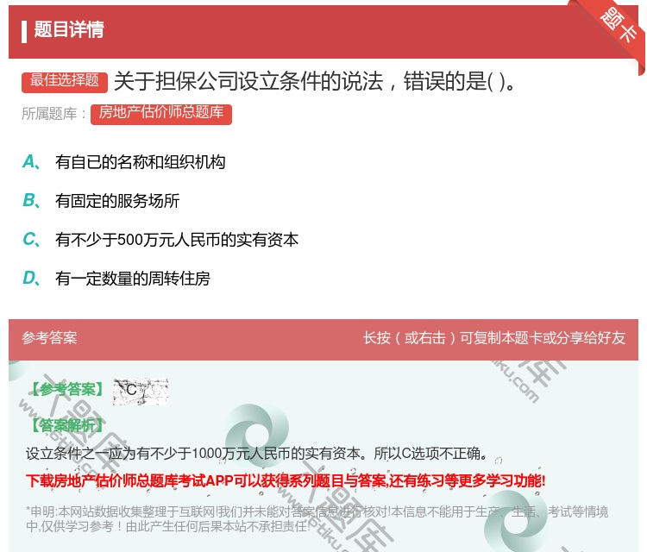Click the letter C option marker
Screen dimensions: 647x552
click(31, 240)
